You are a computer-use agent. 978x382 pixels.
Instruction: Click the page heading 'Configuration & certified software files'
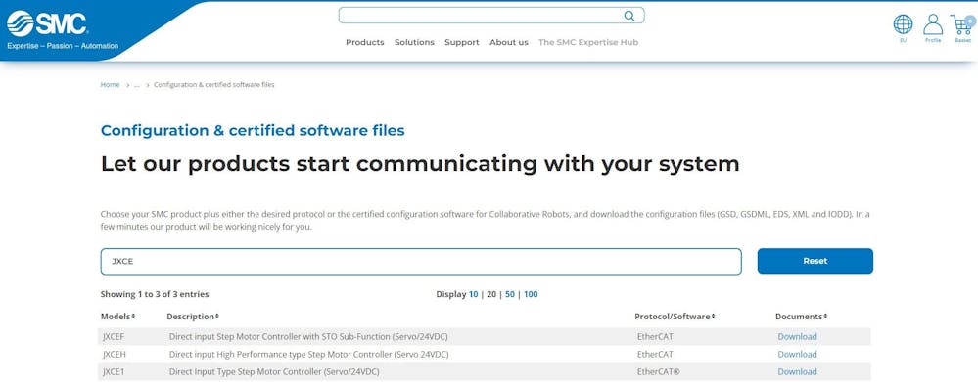253,130
